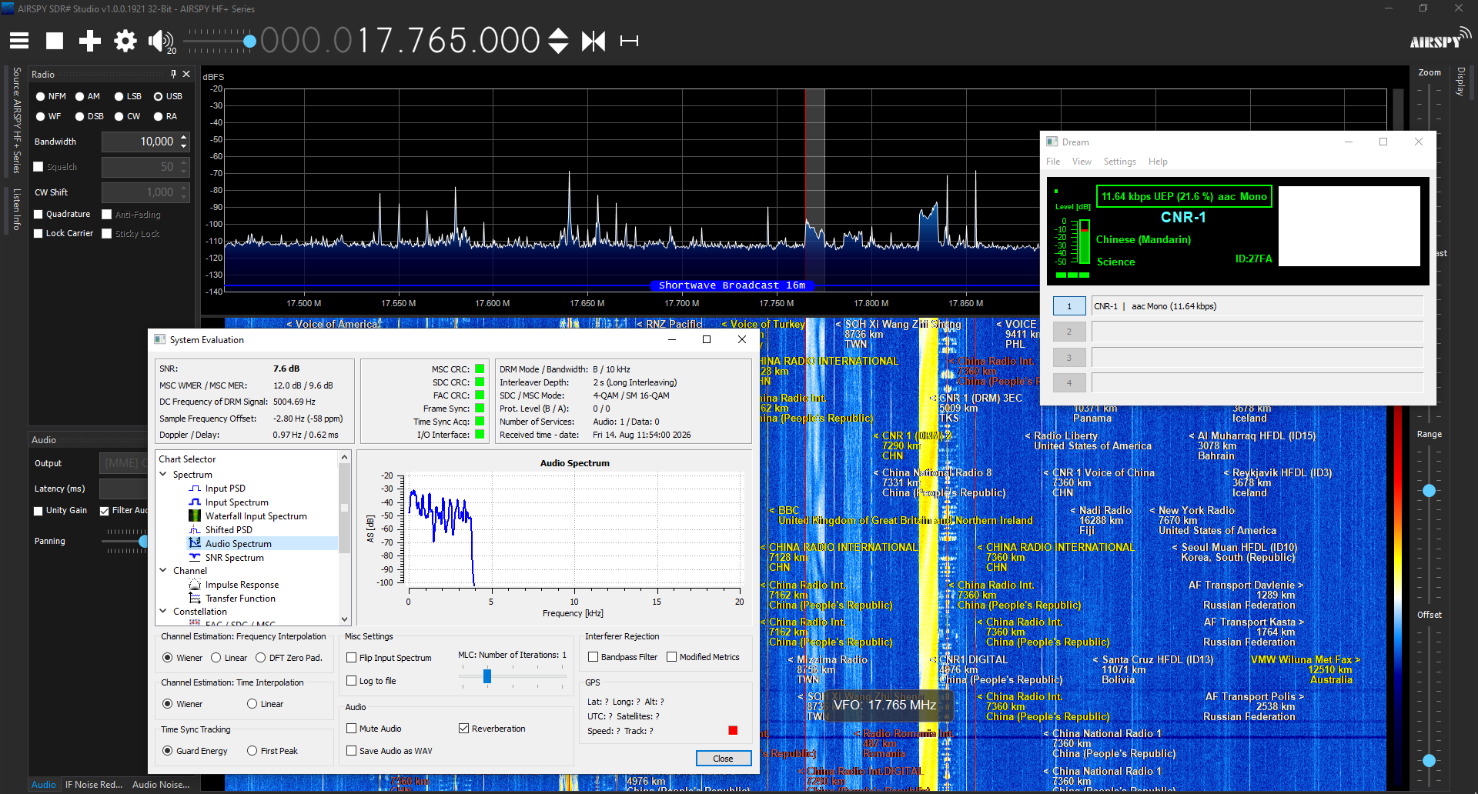The width and height of the screenshot is (1478, 794).
Task: Click the center tuning style icon
Action: tap(594, 41)
